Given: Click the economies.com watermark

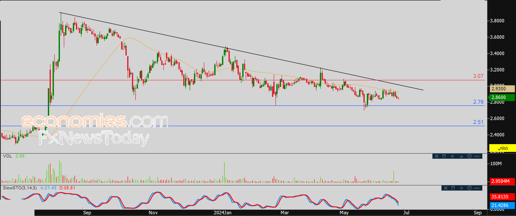Looking at the screenshot, I should pyautogui.click(x=94, y=121).
